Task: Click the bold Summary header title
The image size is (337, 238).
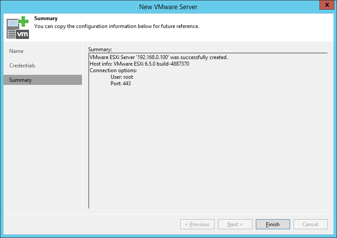Action: click(x=46, y=18)
